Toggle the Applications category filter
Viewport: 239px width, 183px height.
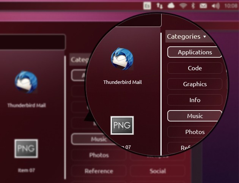coord(195,52)
